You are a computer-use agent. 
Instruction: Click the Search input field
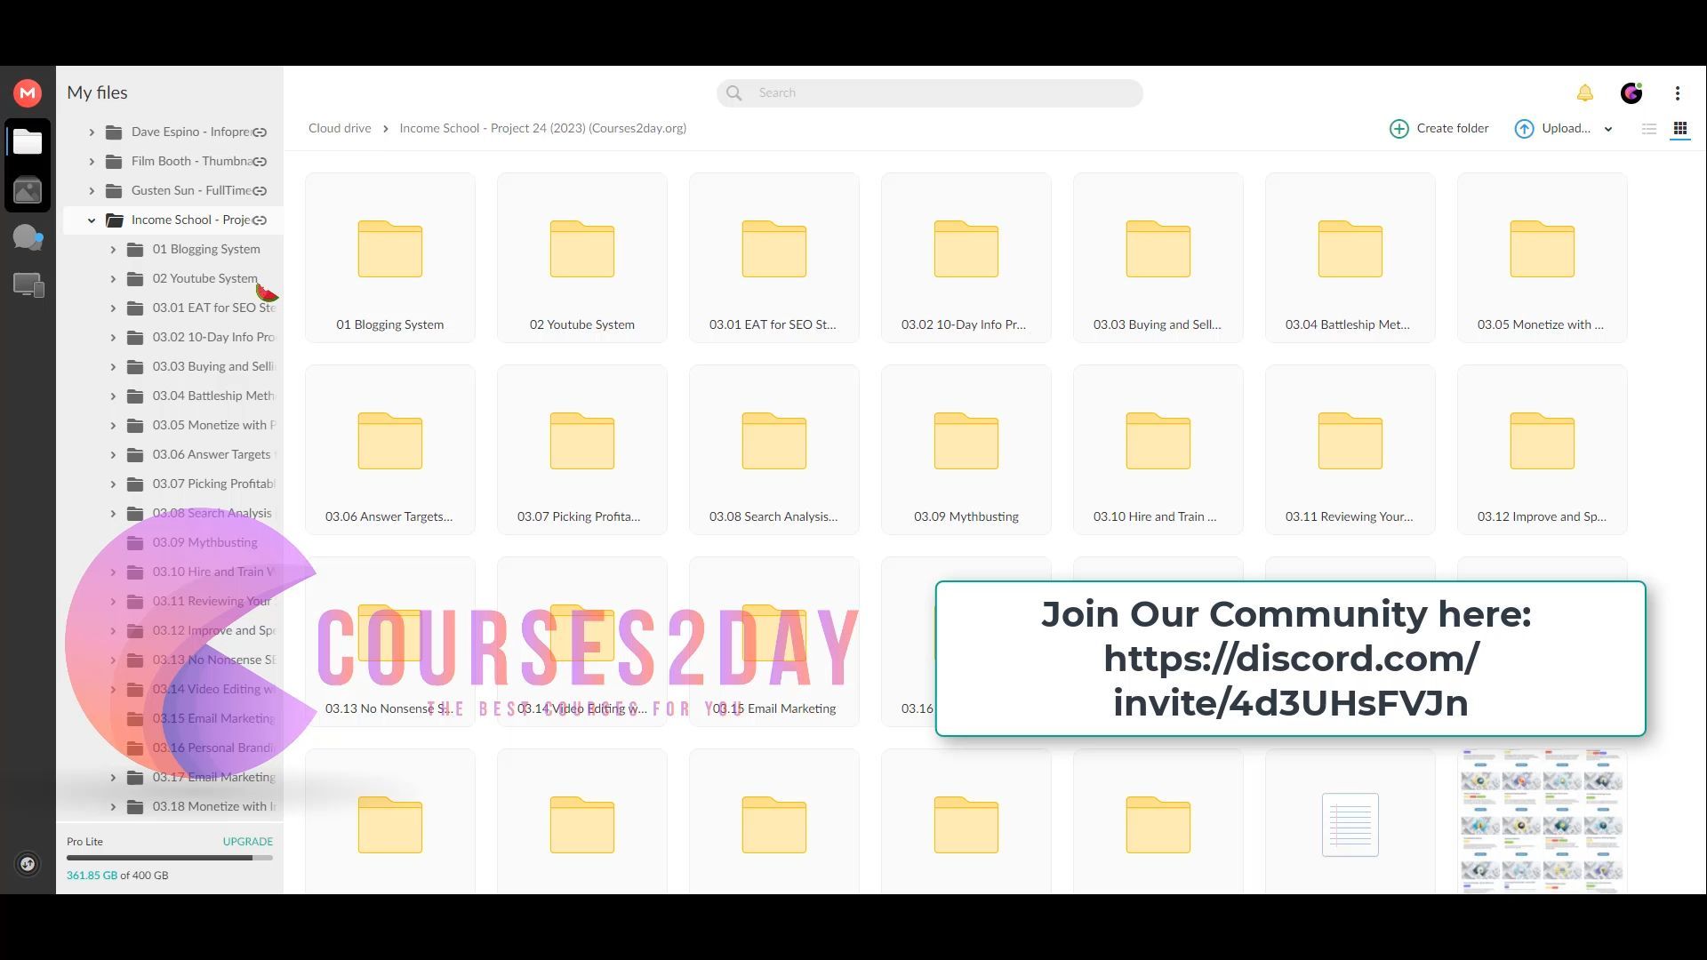[942, 92]
